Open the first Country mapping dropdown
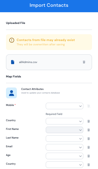The width and height of the screenshot is (98, 169). coord(65,121)
